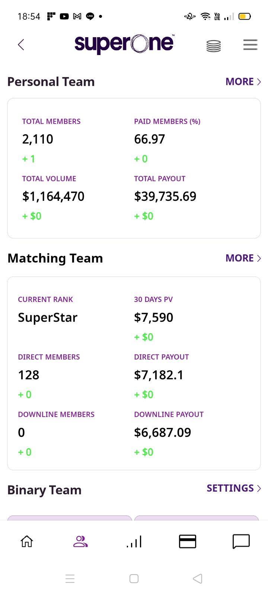This screenshot has height=595, width=268.
Task: Tap the SuperStar current rank
Action: 48,318
